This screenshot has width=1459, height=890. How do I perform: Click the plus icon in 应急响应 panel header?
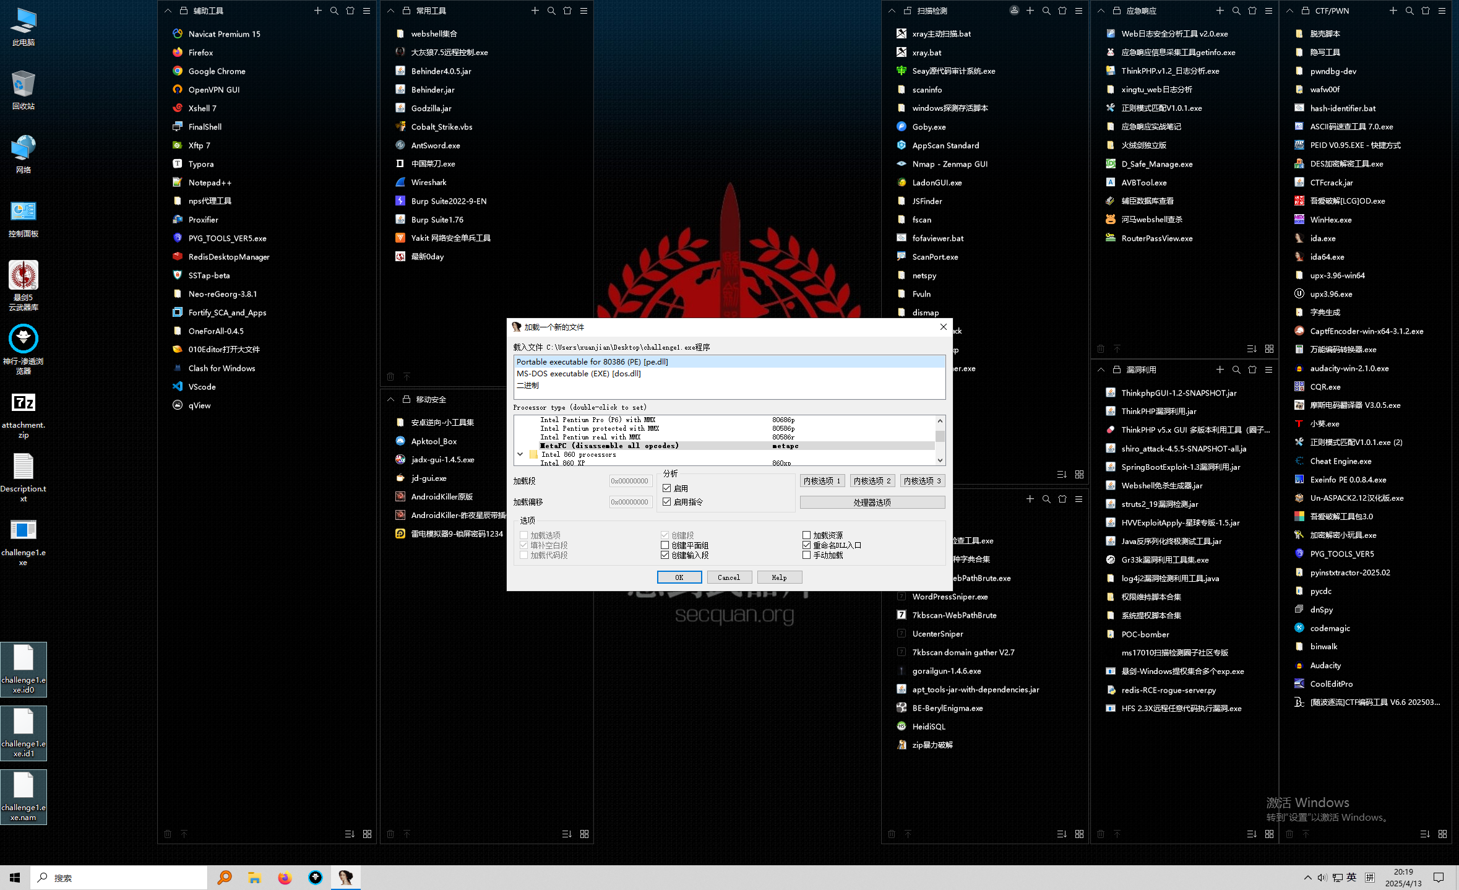(1220, 11)
